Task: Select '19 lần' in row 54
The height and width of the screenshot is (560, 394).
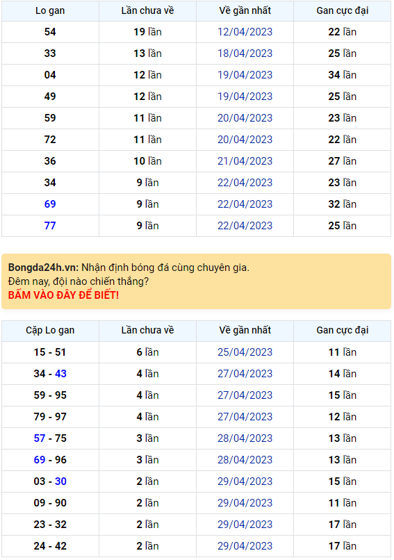Action: (147, 32)
